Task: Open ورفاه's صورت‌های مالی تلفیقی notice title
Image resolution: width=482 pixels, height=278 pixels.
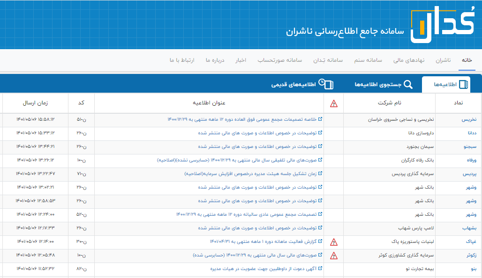Action: pos(237,160)
